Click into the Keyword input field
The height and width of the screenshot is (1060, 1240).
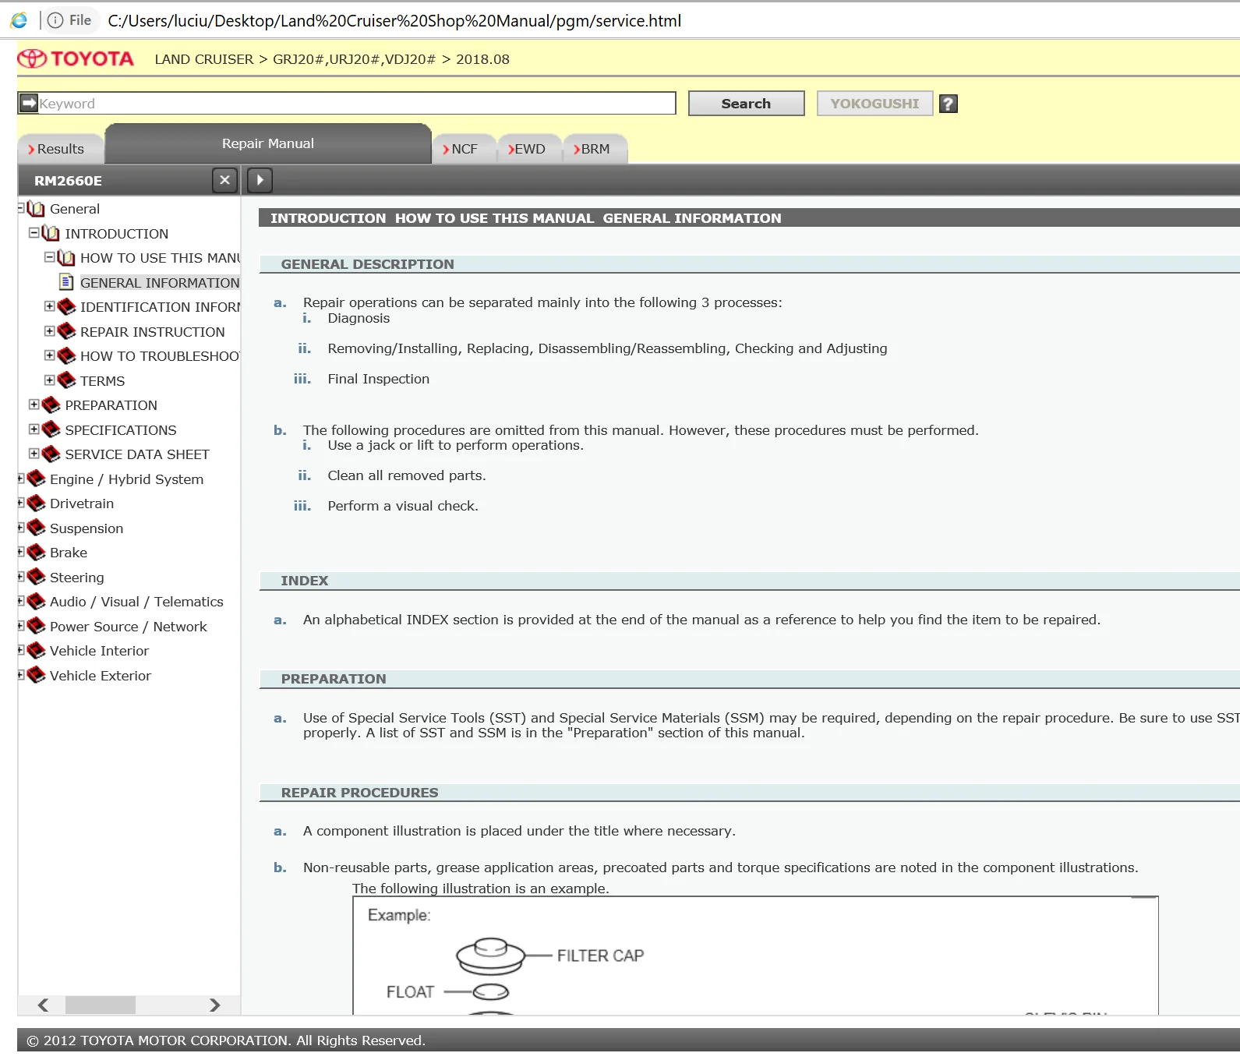tap(355, 104)
